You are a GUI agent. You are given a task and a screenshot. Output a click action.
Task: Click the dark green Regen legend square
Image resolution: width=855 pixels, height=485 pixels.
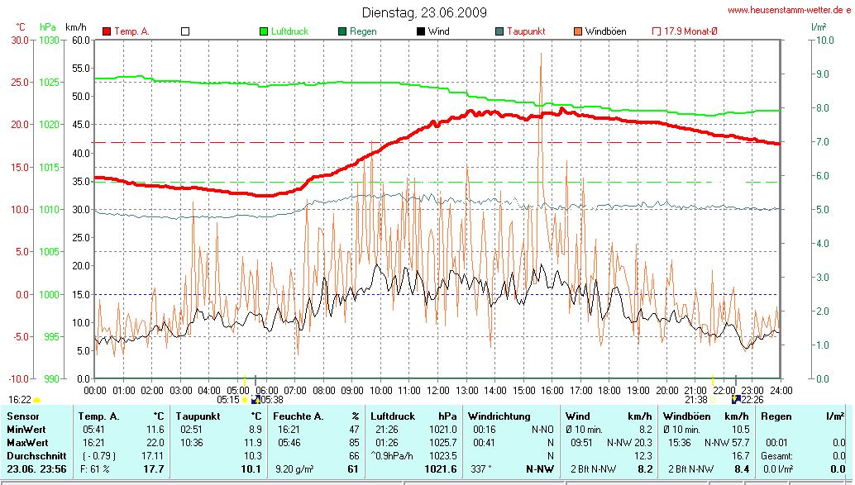[342, 31]
